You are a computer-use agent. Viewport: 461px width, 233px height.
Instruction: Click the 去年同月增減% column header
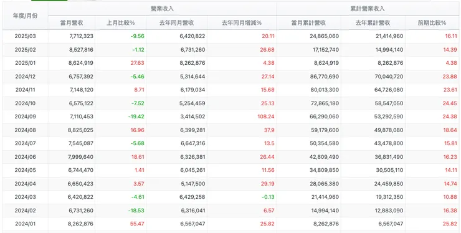pyautogui.click(x=242, y=22)
